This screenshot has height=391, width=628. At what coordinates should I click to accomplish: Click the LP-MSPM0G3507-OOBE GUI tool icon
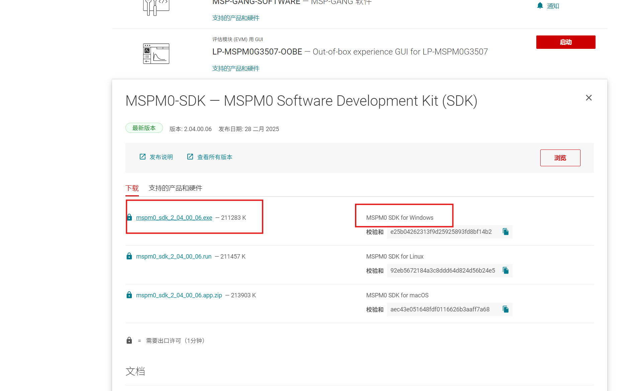(156, 54)
